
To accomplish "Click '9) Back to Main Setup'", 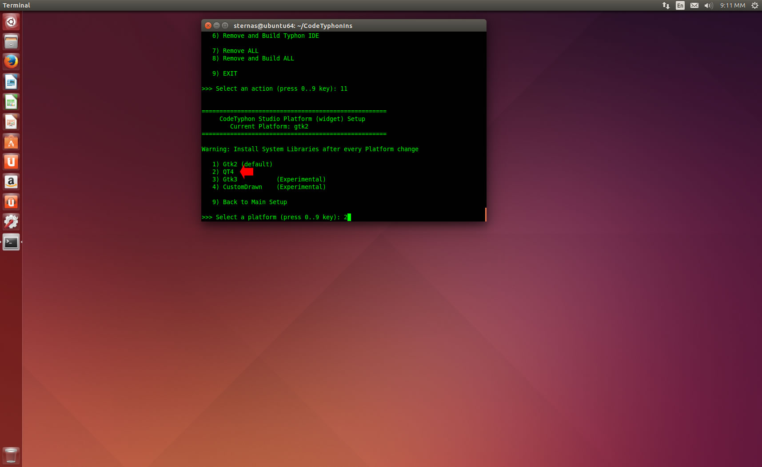I will click(249, 202).
